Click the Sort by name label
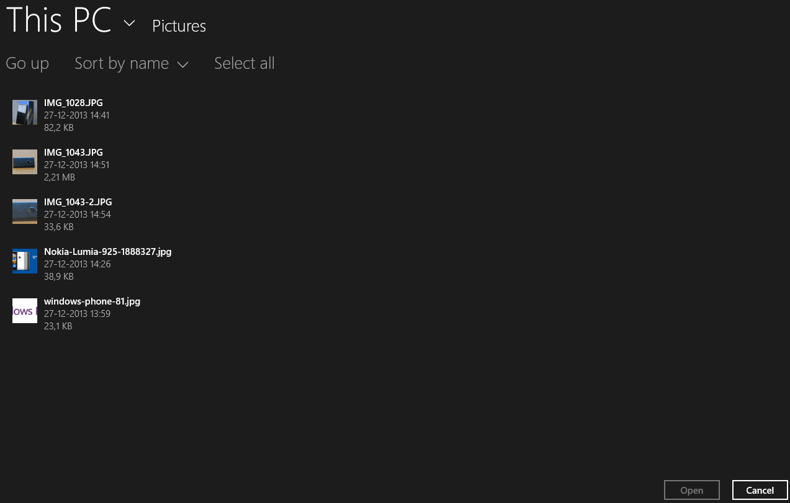Image resolution: width=790 pixels, height=503 pixels. [122, 63]
